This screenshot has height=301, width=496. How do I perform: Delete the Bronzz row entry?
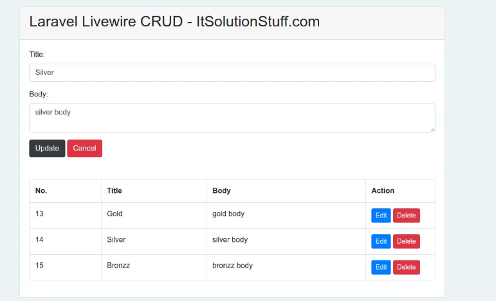pyautogui.click(x=407, y=267)
